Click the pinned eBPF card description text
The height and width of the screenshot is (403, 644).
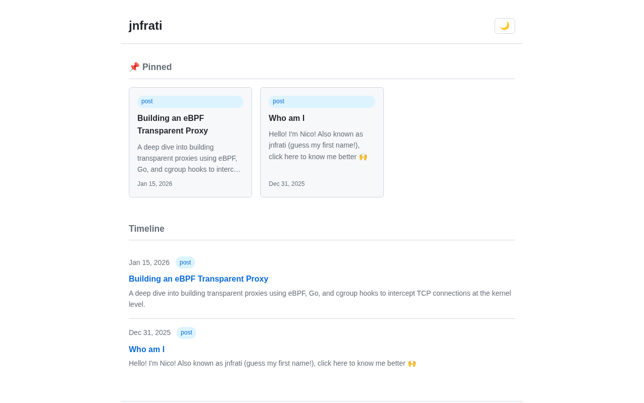tap(189, 158)
